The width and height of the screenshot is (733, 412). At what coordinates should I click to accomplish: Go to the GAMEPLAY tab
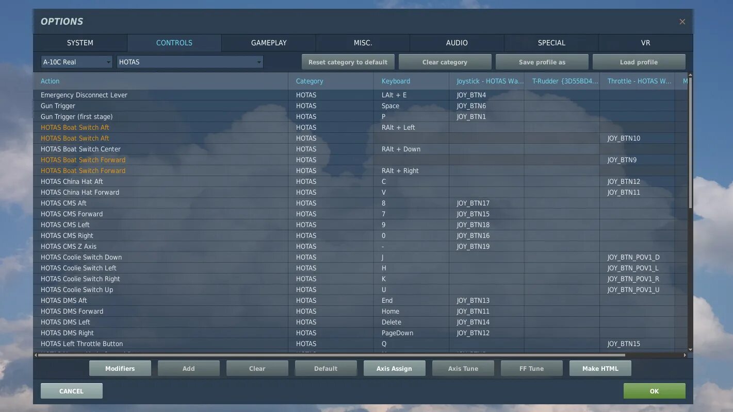[269, 43]
